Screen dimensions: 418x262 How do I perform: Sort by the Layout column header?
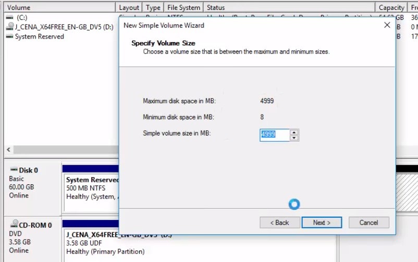click(x=129, y=8)
